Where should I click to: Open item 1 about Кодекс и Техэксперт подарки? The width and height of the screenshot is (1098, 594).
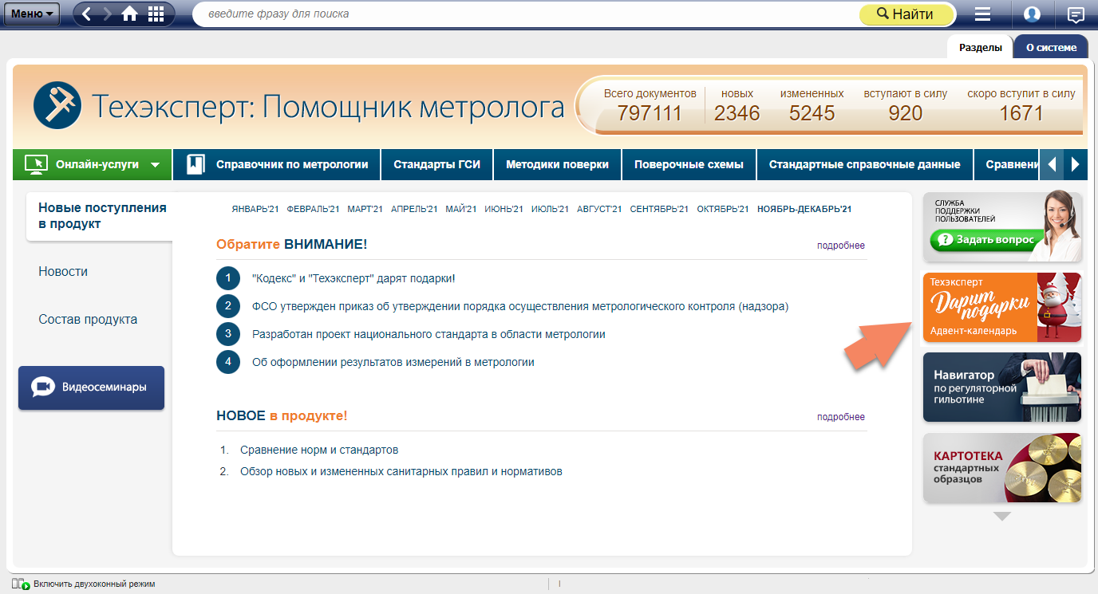[x=353, y=278]
